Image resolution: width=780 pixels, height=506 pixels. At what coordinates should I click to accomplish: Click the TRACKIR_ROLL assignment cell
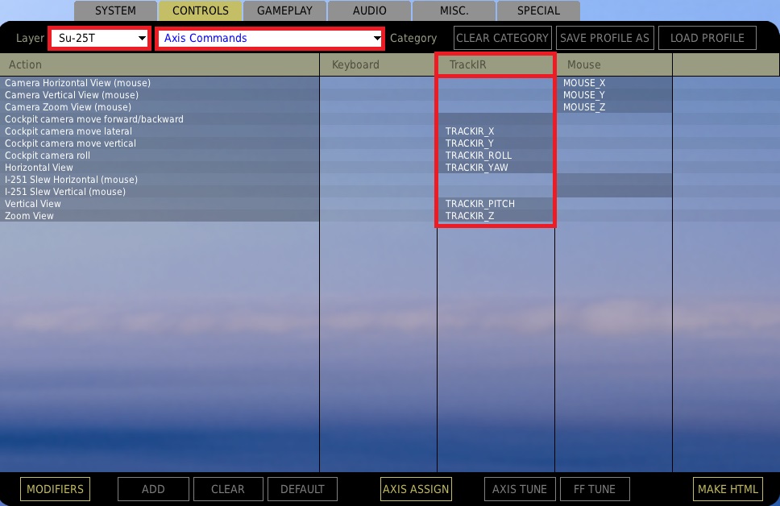coord(496,156)
